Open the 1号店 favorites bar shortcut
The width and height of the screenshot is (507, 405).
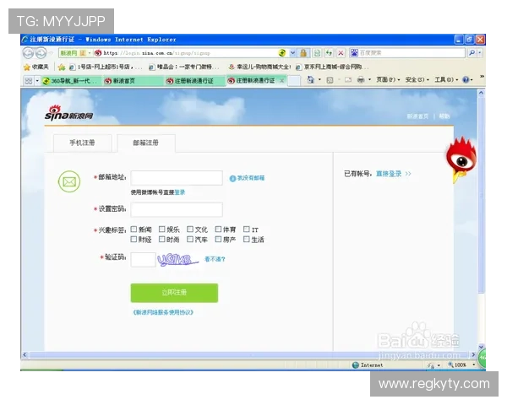[105, 67]
